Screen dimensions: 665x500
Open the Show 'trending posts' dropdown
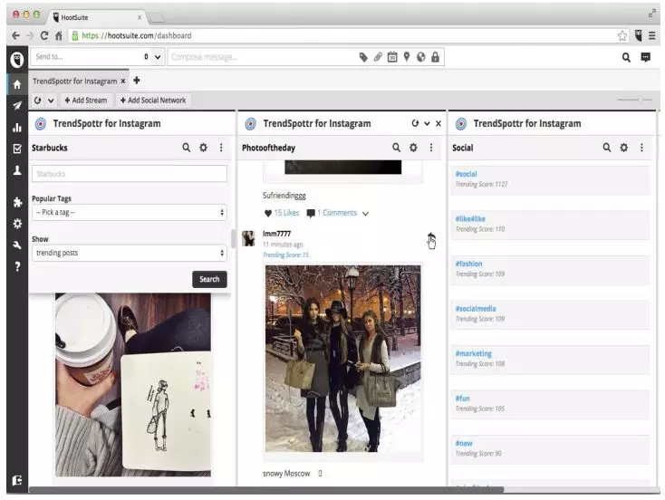point(129,254)
